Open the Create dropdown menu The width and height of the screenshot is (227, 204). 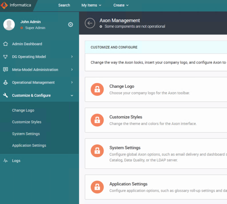121,5
